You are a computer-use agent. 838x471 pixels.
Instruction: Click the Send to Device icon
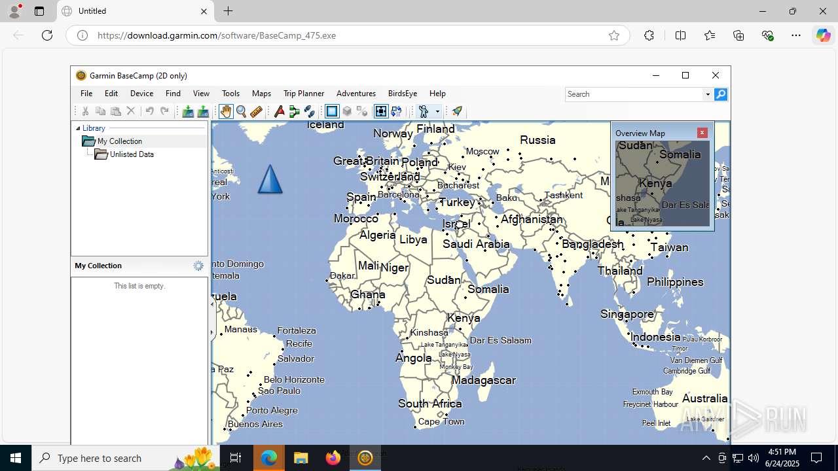188,111
